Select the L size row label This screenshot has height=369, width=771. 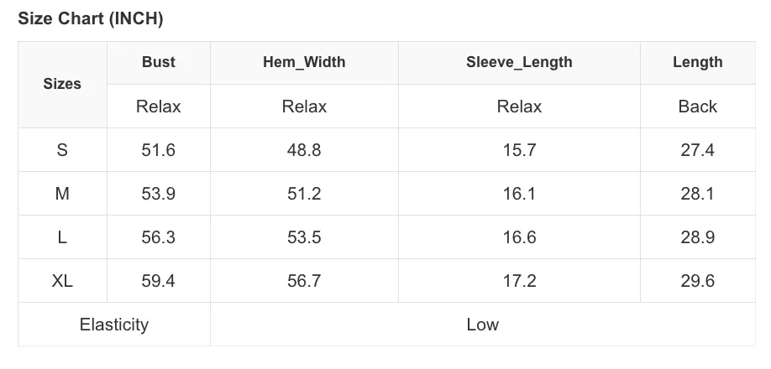point(62,237)
